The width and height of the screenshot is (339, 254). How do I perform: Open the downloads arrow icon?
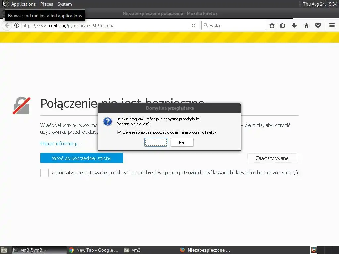(294, 25)
